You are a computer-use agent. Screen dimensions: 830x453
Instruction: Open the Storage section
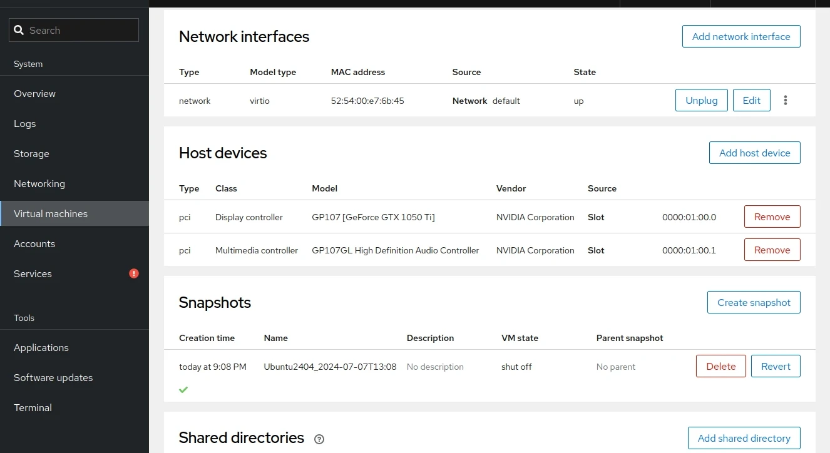tap(31, 153)
